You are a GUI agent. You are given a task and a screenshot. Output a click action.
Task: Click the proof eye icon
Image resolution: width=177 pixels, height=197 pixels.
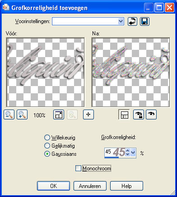point(151,115)
